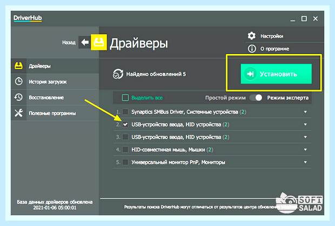The width and height of the screenshot is (335, 226).
Task: Click Универсальный монитор PnP, Мониторы text
Action: [x=178, y=162]
